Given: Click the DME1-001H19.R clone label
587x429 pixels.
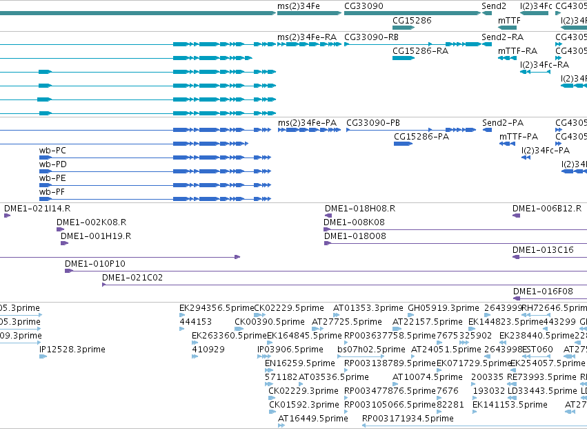Looking at the screenshot, I should click(x=96, y=236).
